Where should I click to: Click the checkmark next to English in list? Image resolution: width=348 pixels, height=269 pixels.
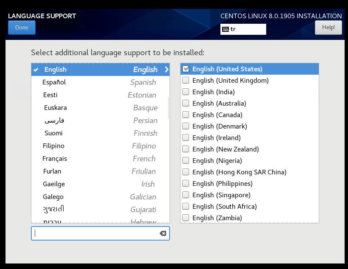[x=36, y=70]
